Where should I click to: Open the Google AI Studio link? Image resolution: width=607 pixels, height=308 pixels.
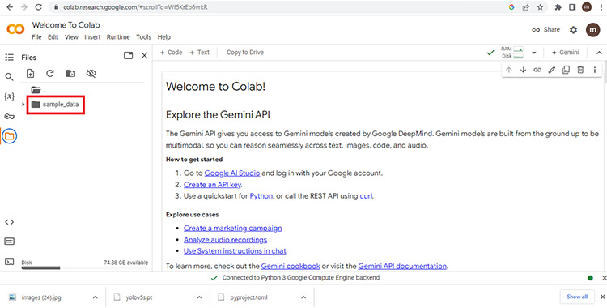click(x=232, y=173)
